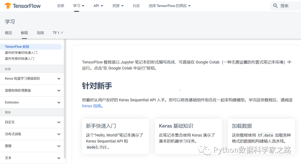
Task: Go to the 社区 page
Action: tap(136, 6)
